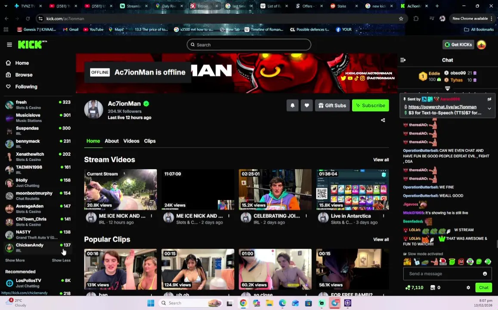This screenshot has height=310, width=498.
Task: Open chat settings gear icon
Action: point(468,288)
